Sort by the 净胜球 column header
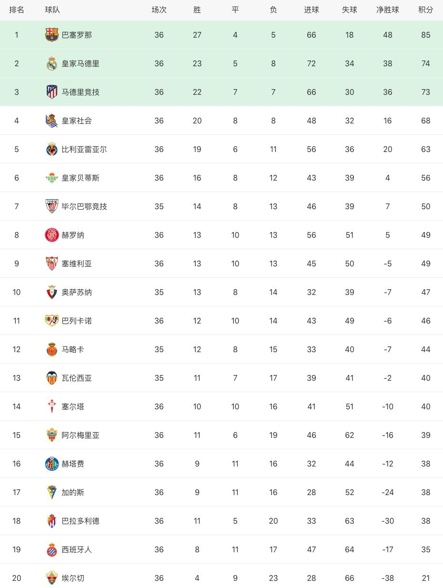The image size is (443, 588). point(387,10)
